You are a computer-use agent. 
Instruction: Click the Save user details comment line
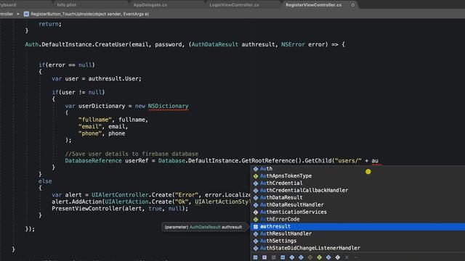[x=132, y=154]
